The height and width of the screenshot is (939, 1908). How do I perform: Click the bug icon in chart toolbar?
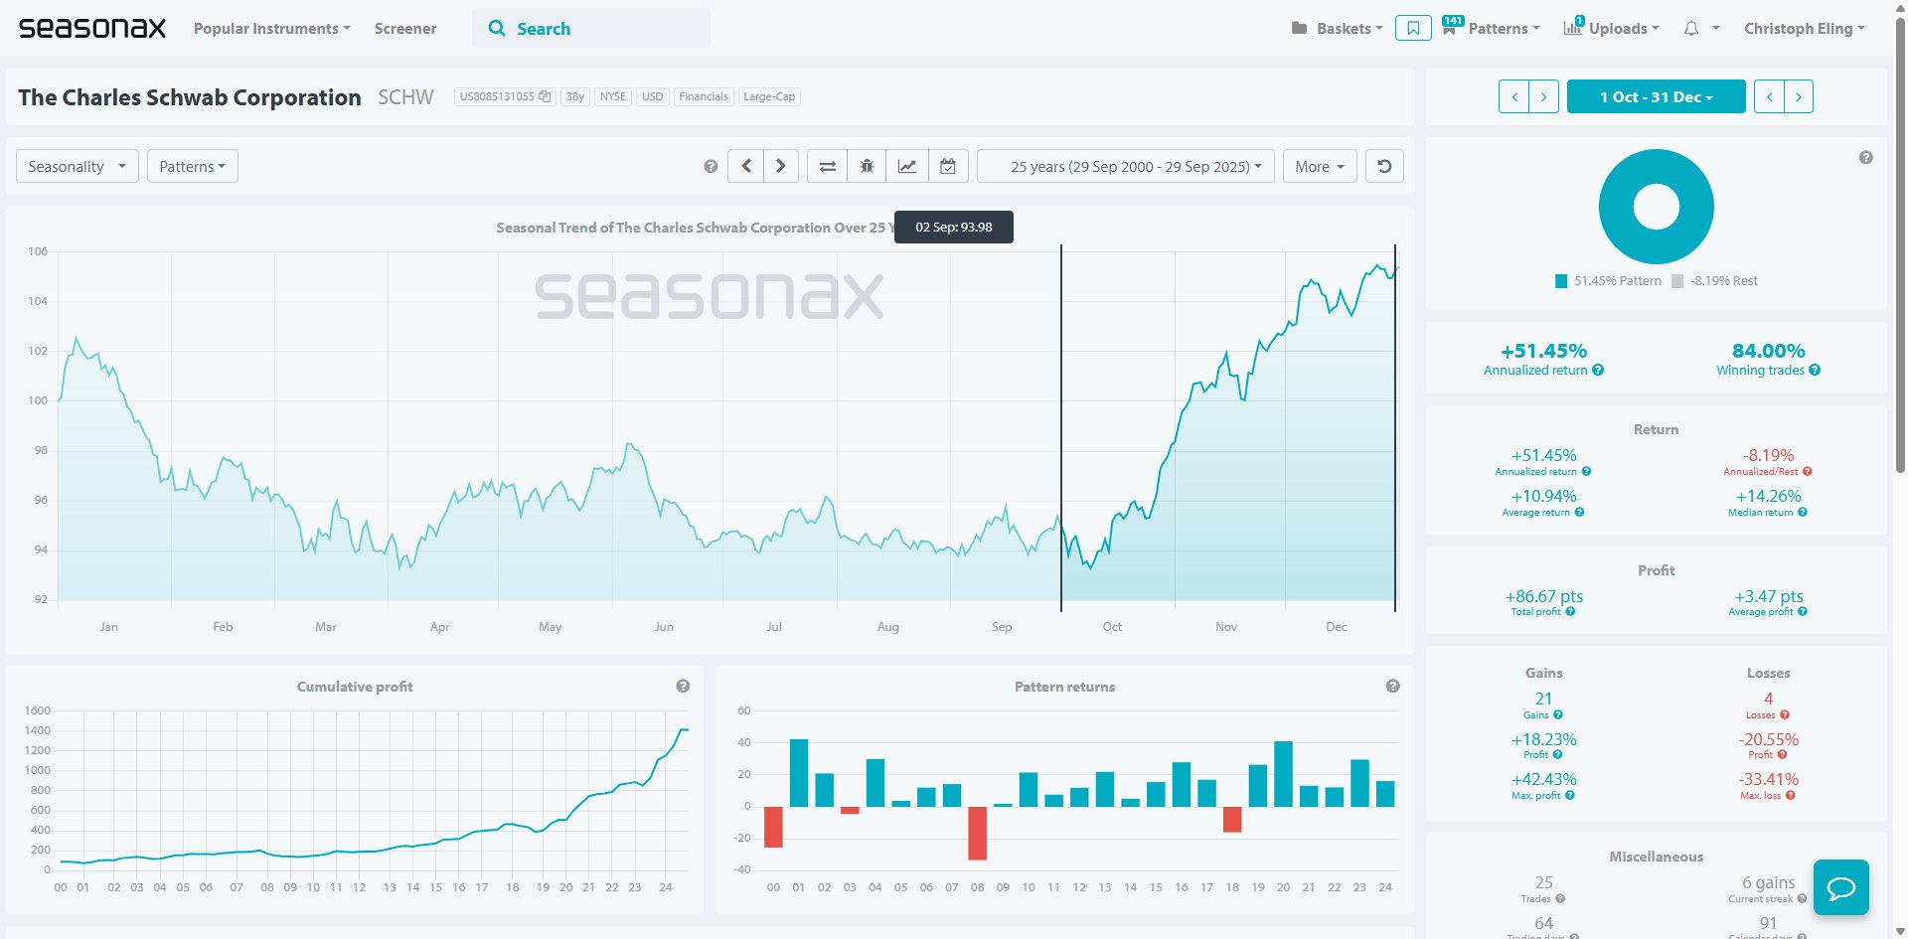pos(867,167)
